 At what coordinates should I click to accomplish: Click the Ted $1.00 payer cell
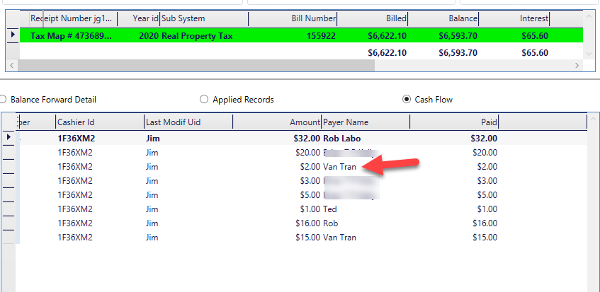330,209
